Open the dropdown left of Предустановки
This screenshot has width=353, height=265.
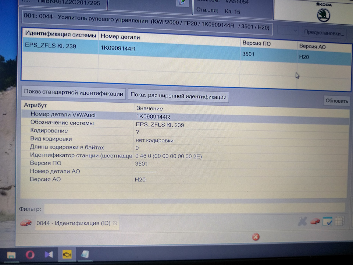(288, 31)
